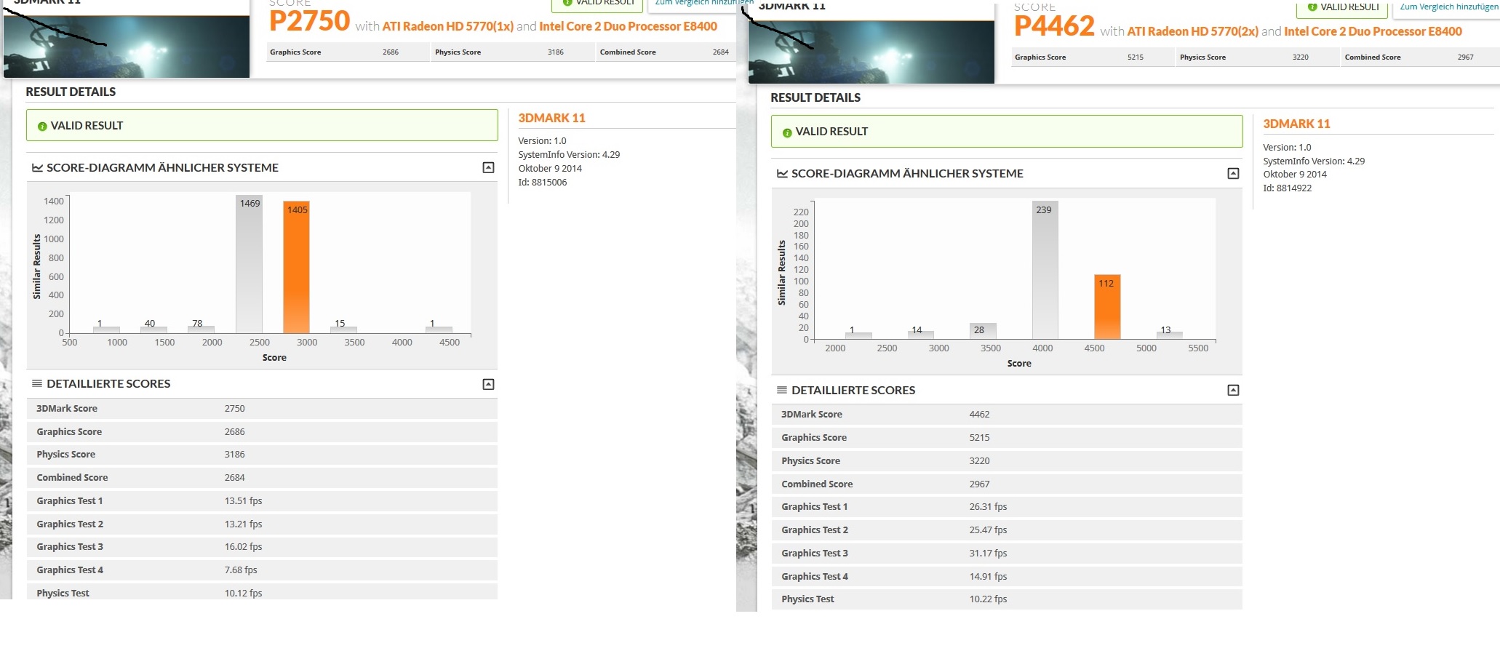Click the right RESULT DETAILS heading
1500x667 pixels.
(x=815, y=98)
